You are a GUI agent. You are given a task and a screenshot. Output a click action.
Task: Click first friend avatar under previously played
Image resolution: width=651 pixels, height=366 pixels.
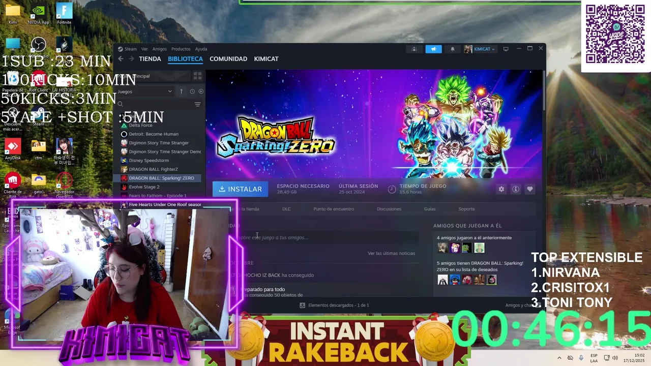[442, 248]
